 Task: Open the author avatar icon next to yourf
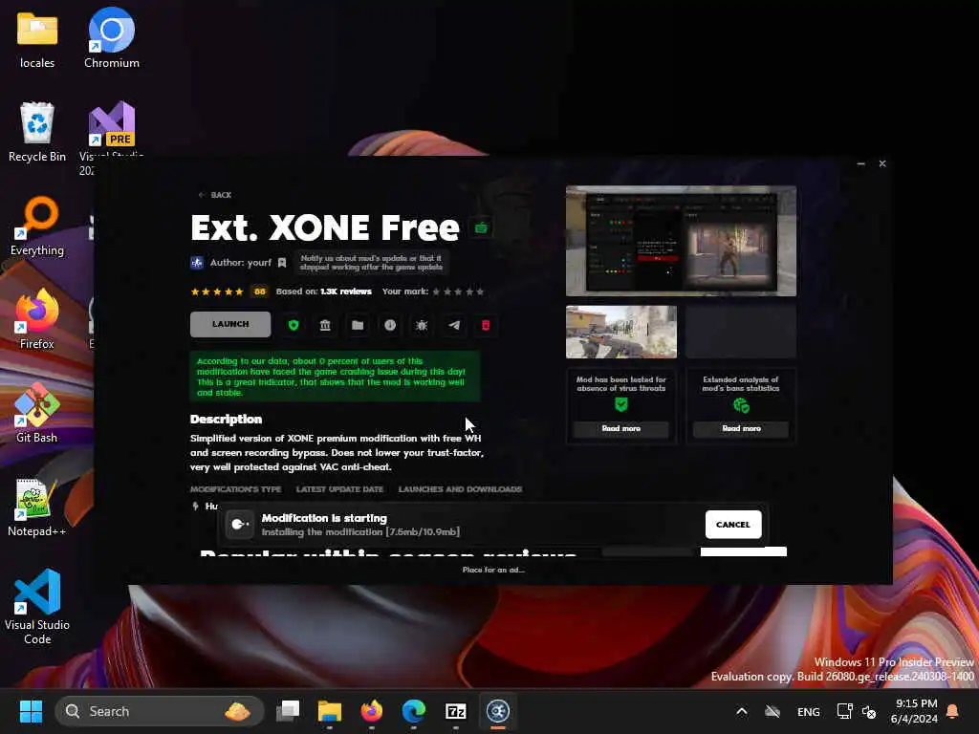tap(197, 263)
